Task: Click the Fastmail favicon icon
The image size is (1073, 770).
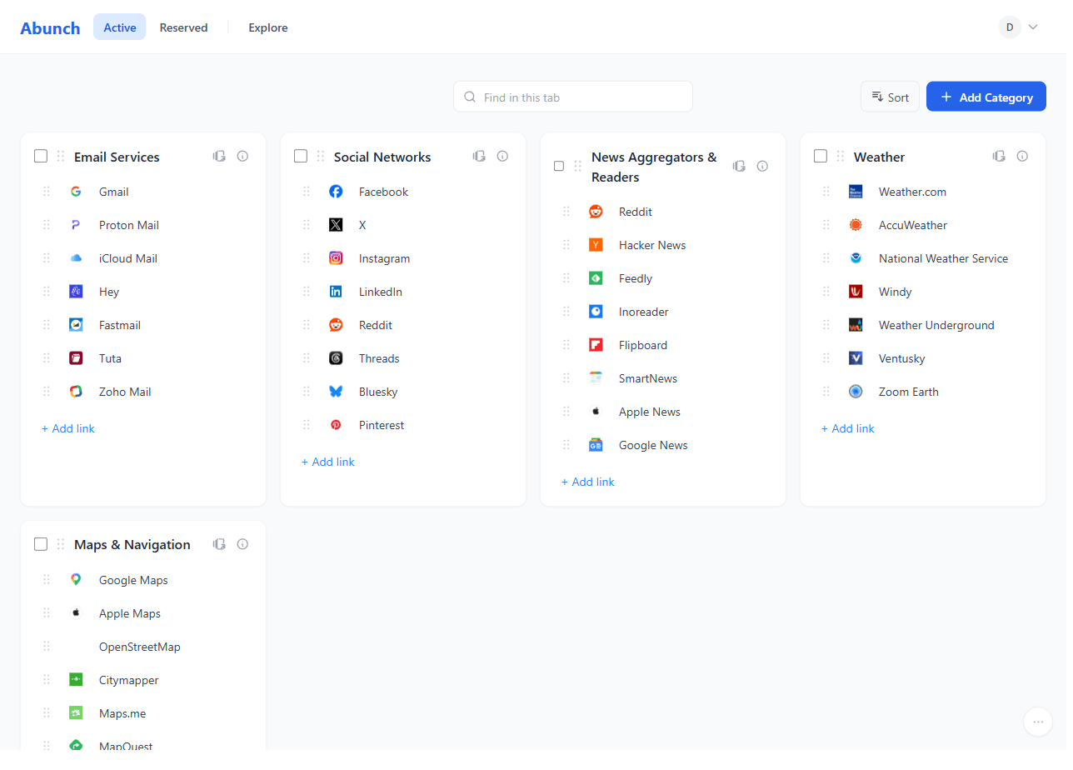Action: coord(76,325)
